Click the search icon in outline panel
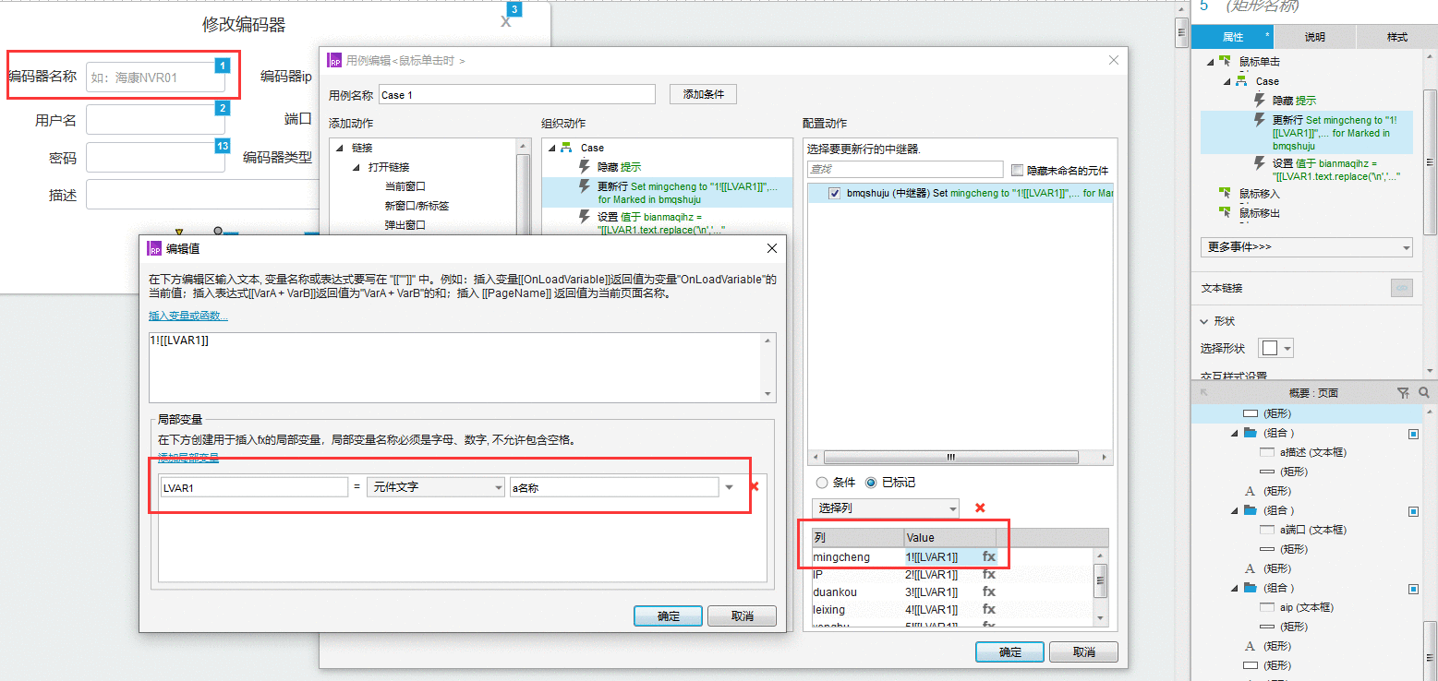Image resolution: width=1438 pixels, height=681 pixels. [x=1424, y=393]
